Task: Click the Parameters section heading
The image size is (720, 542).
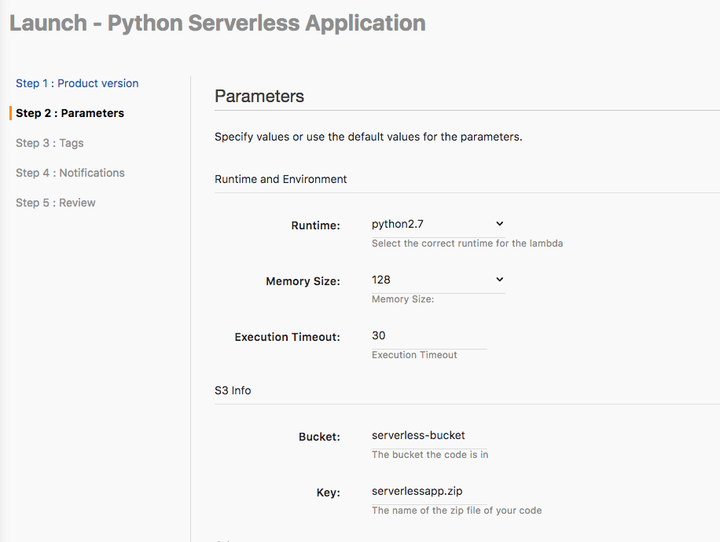Action: click(259, 97)
